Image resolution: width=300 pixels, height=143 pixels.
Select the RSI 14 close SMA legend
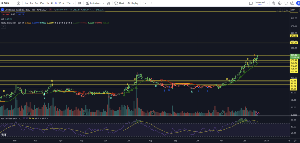[11, 118]
